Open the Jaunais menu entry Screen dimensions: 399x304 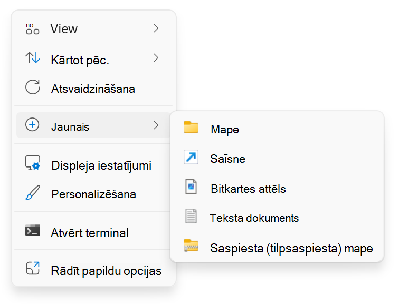tap(93, 125)
